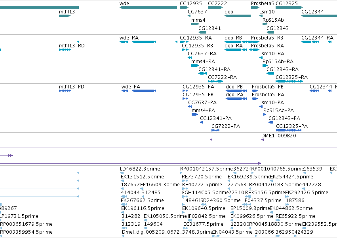Select the RE40772.5prime label

202,185
